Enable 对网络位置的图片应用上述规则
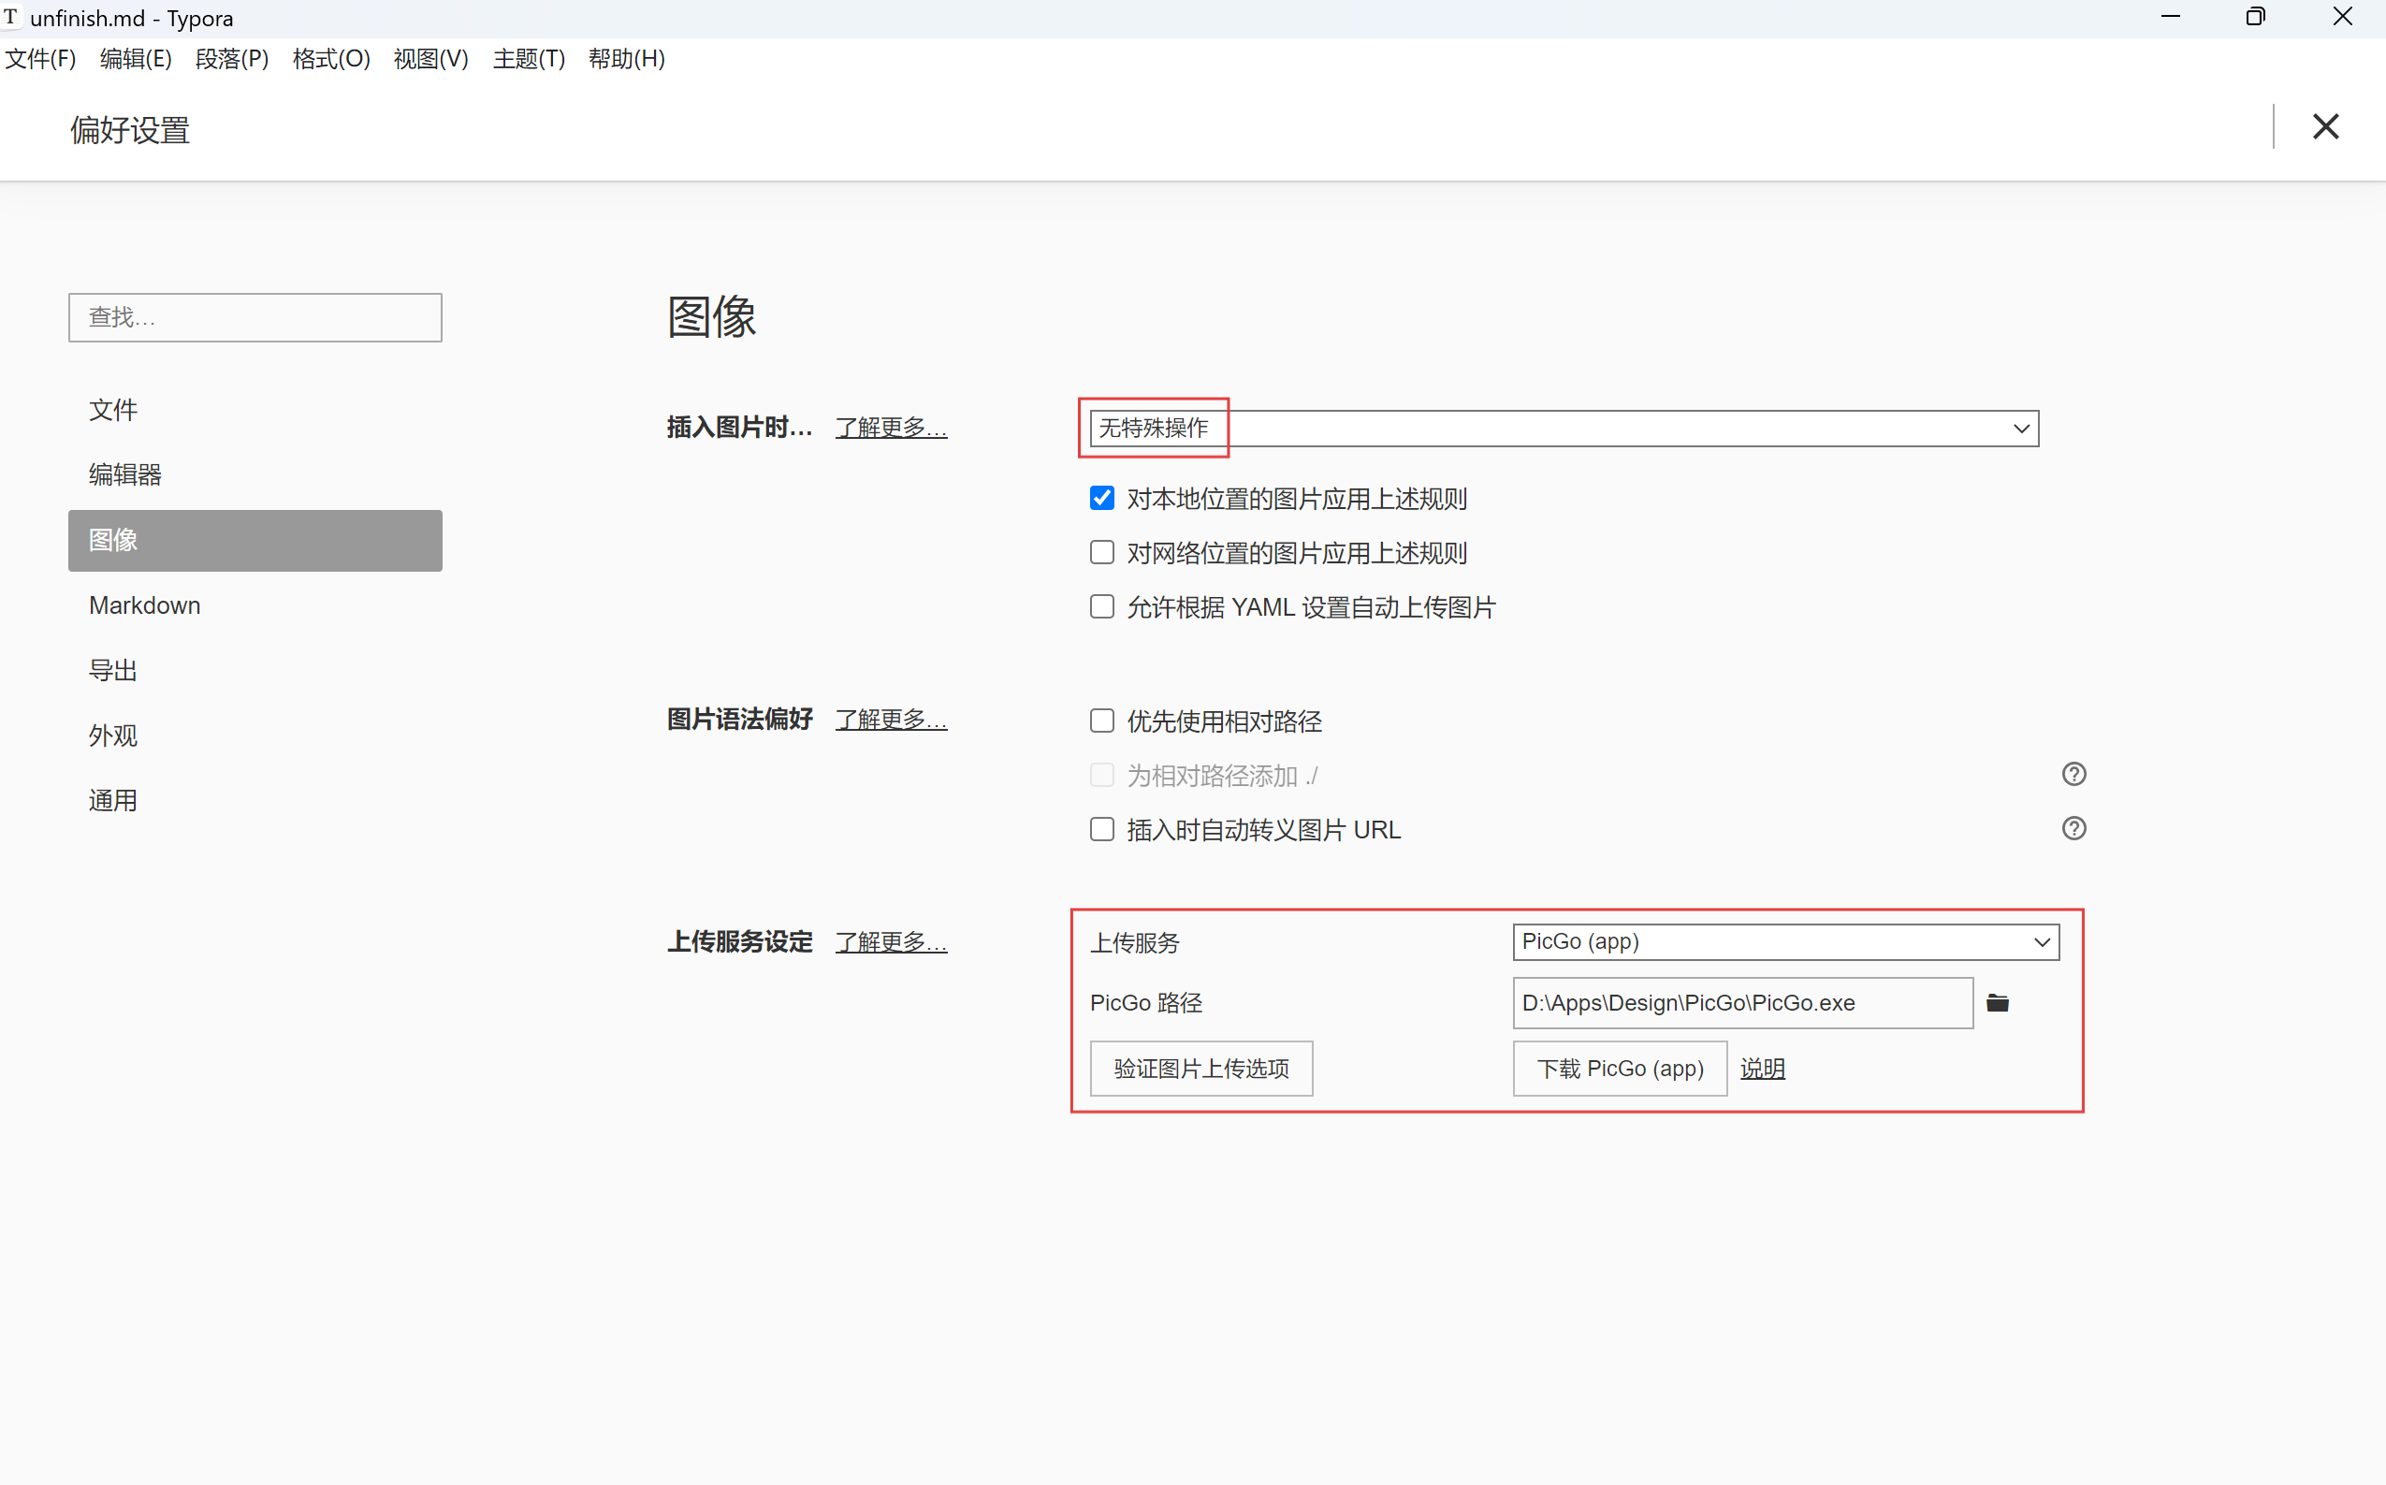The image size is (2386, 1485). (1100, 552)
